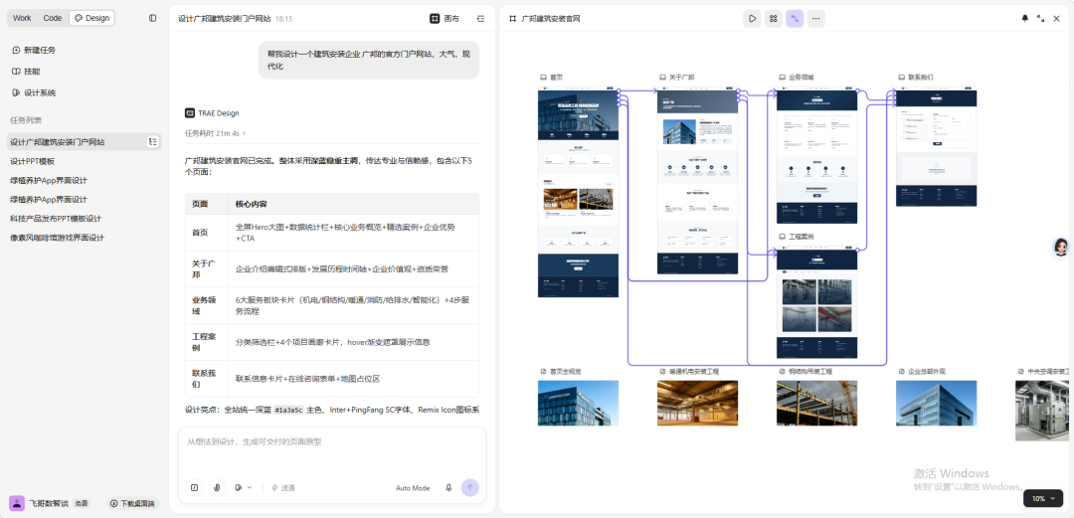Switch to the Work tab

[22, 19]
